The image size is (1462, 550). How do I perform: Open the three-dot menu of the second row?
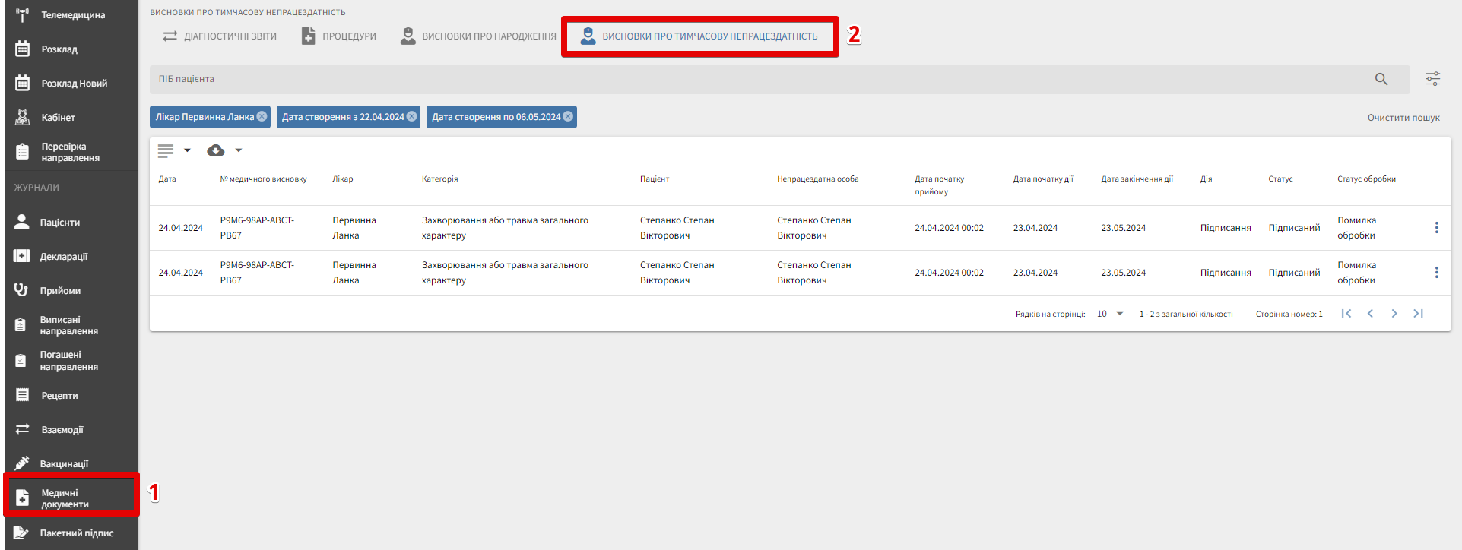tap(1436, 273)
